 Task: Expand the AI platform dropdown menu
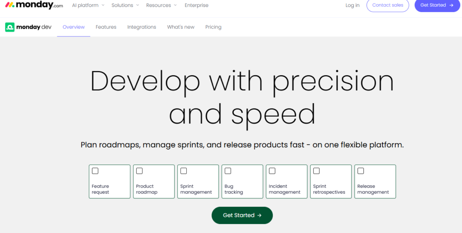(88, 5)
